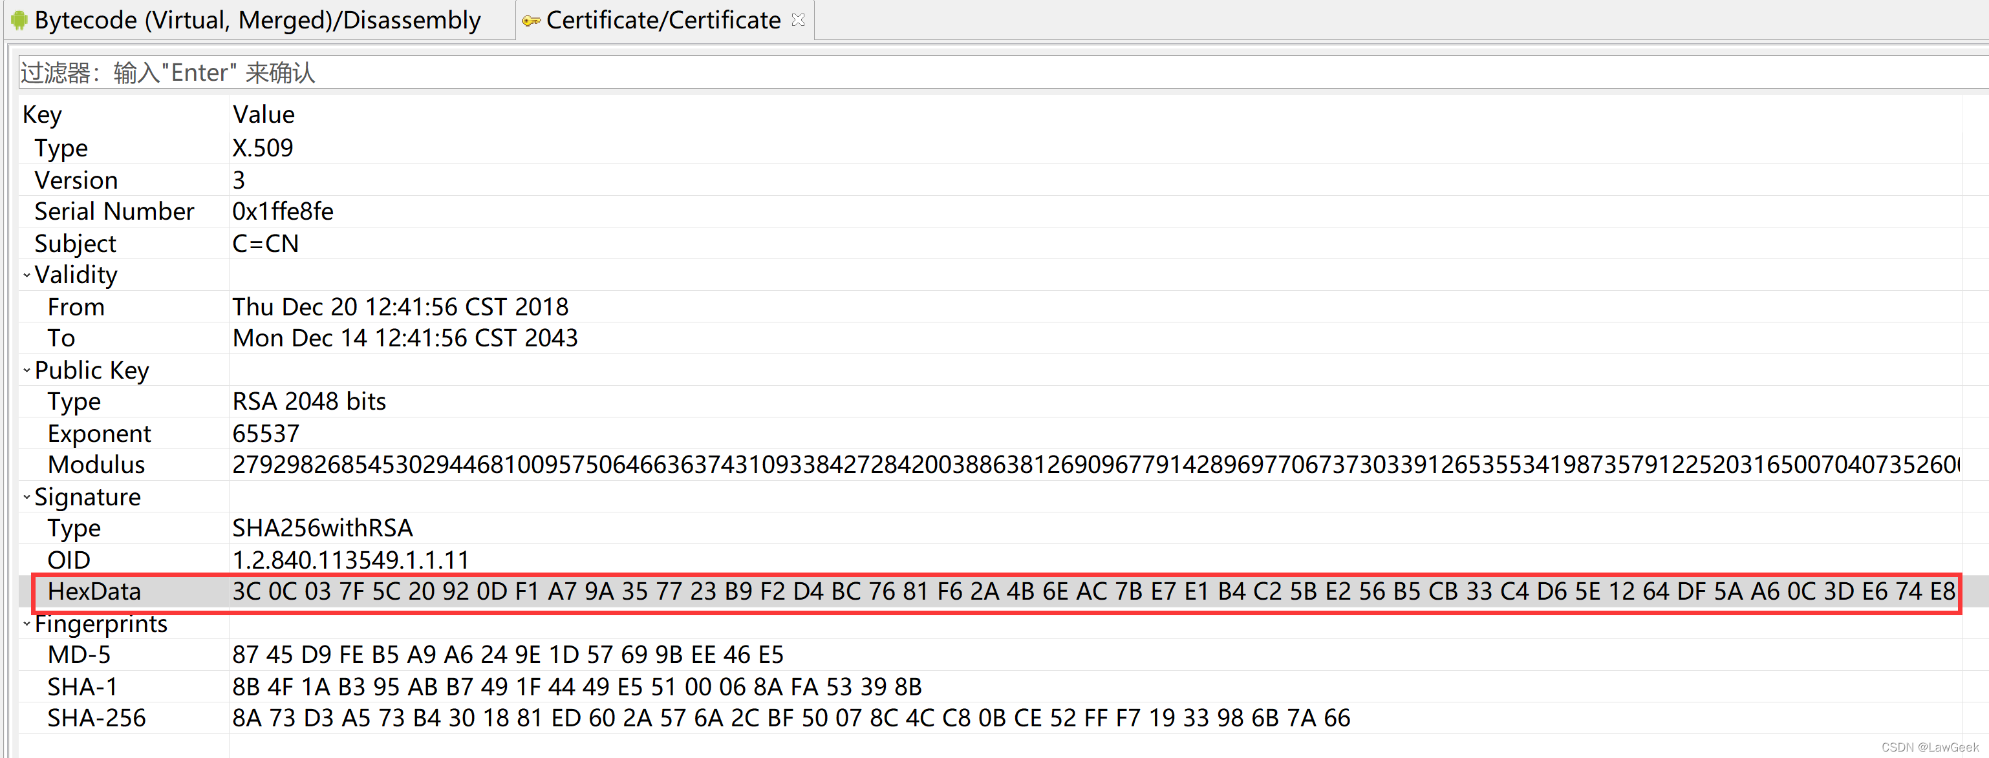This screenshot has height=758, width=1989.
Task: Select the X.509 type value
Action: (263, 147)
